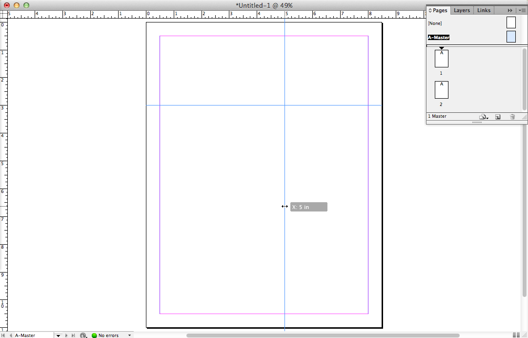Select the A-Master entry in Pages panel
The width and height of the screenshot is (528, 338).
click(439, 38)
